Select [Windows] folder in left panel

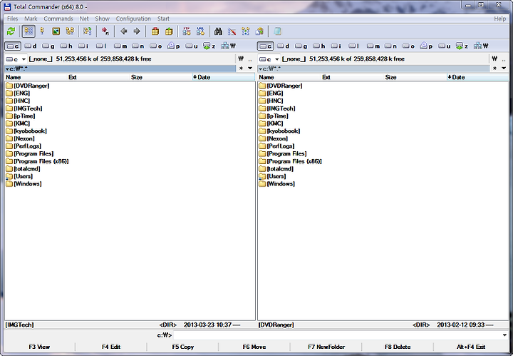pyautogui.click(x=24, y=184)
